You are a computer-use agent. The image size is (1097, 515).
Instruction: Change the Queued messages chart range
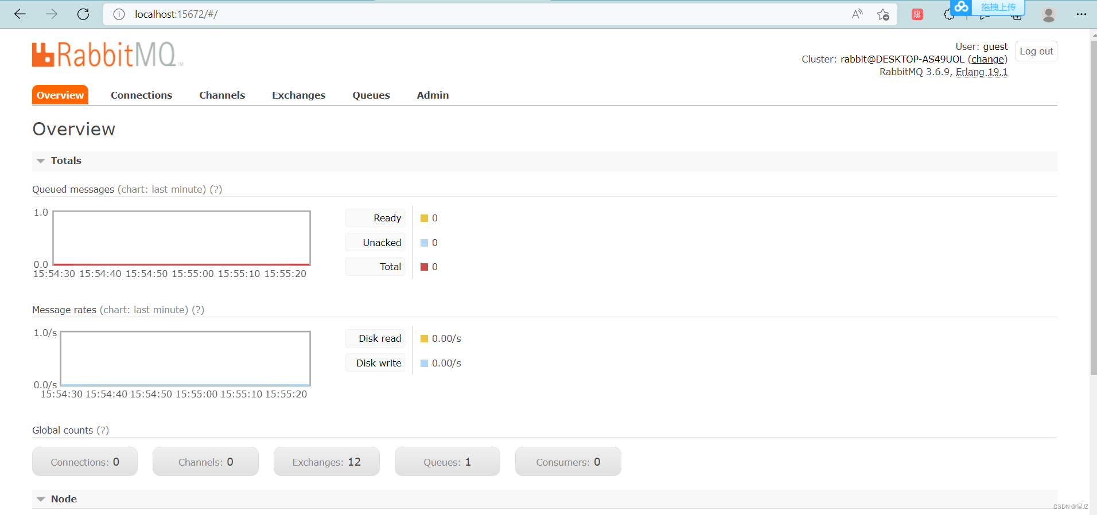tap(162, 189)
